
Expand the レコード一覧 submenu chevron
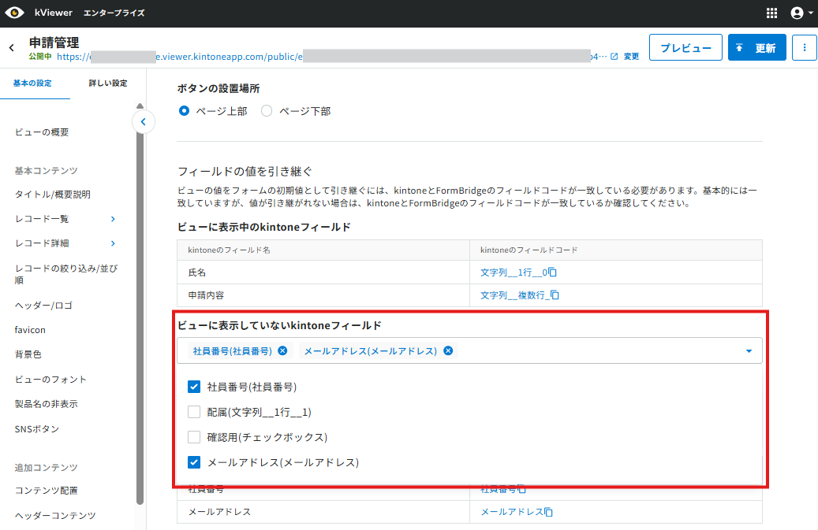click(113, 219)
